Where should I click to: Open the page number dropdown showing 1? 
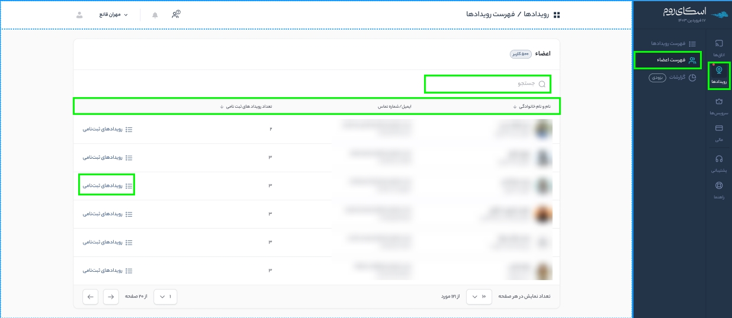point(165,297)
